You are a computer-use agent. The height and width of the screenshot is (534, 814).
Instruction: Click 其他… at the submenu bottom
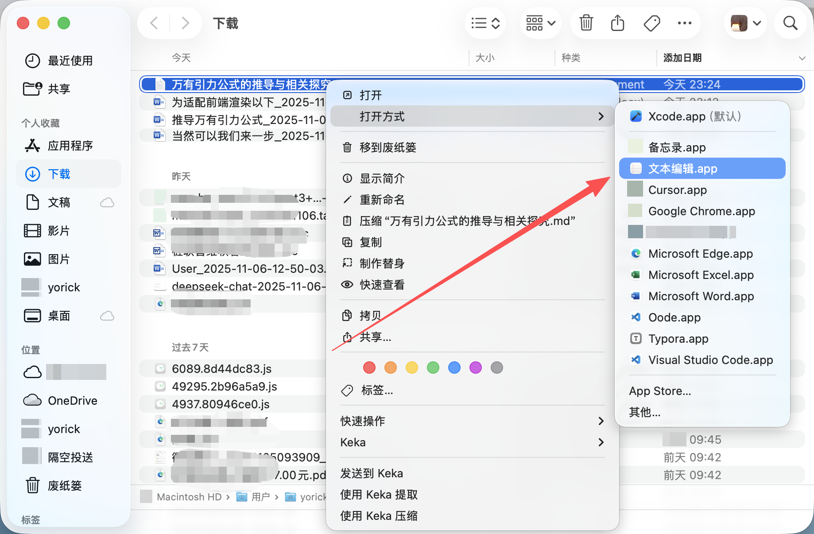645,412
